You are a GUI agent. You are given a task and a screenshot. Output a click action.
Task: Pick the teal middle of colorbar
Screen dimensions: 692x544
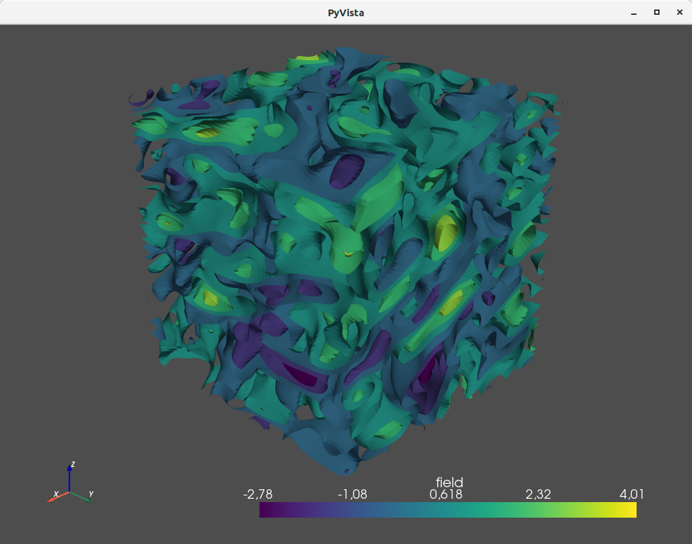(447, 510)
